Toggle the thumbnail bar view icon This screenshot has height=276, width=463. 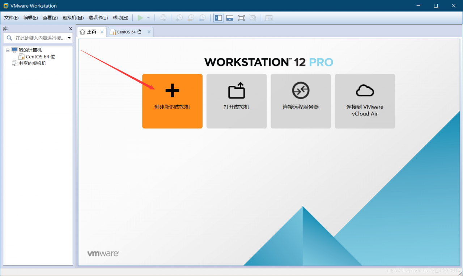coord(230,18)
